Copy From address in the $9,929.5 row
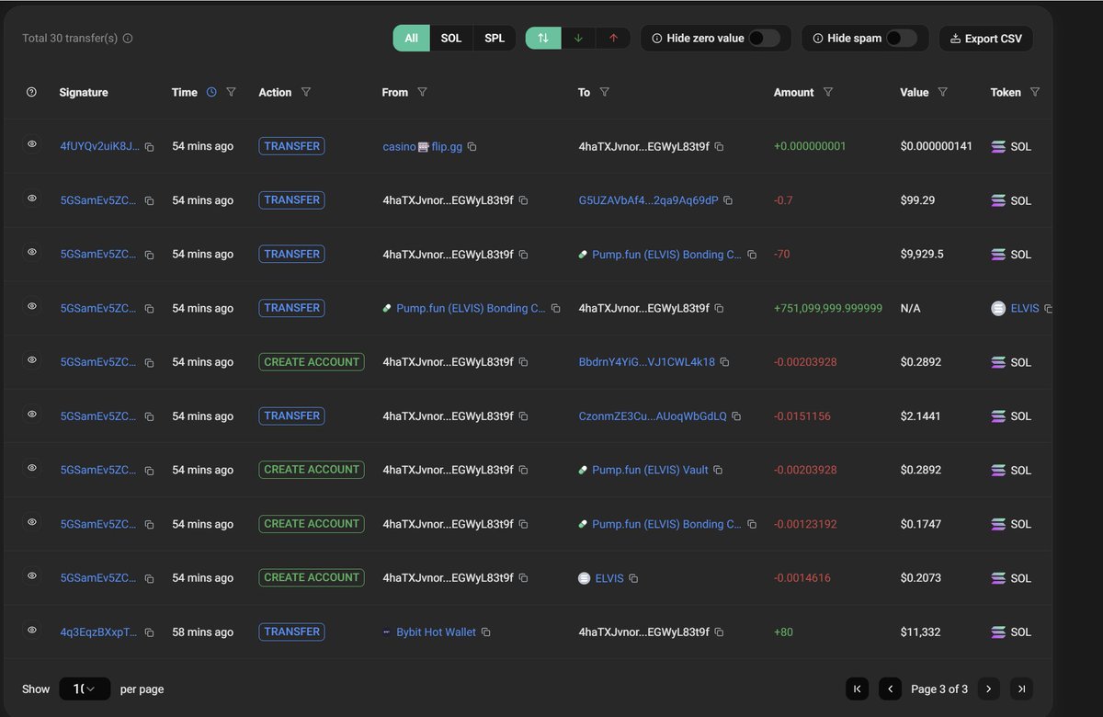The height and width of the screenshot is (717, 1103). (x=523, y=255)
